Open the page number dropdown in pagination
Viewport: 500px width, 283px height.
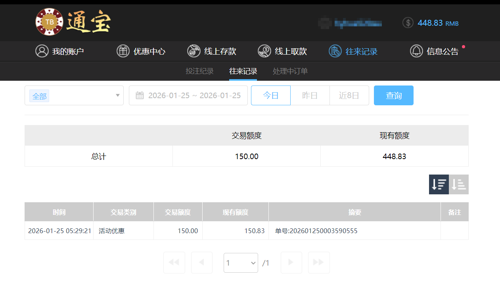tap(241, 262)
